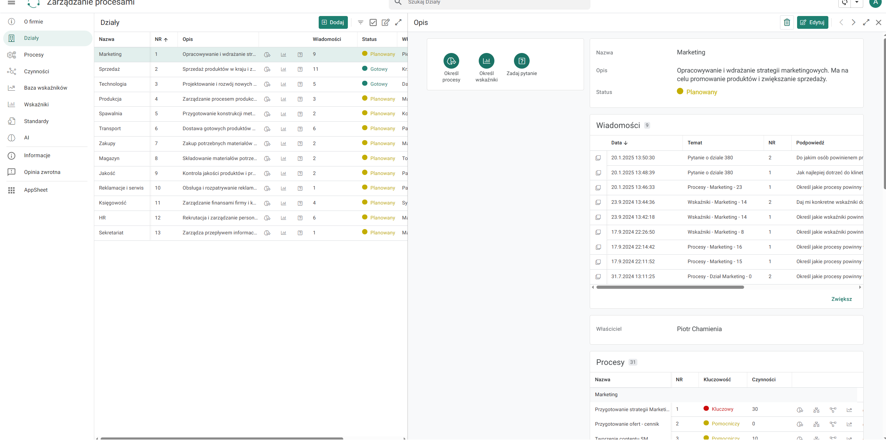Click the Określ procesy round icon
This screenshot has width=886, height=441.
coord(451,61)
